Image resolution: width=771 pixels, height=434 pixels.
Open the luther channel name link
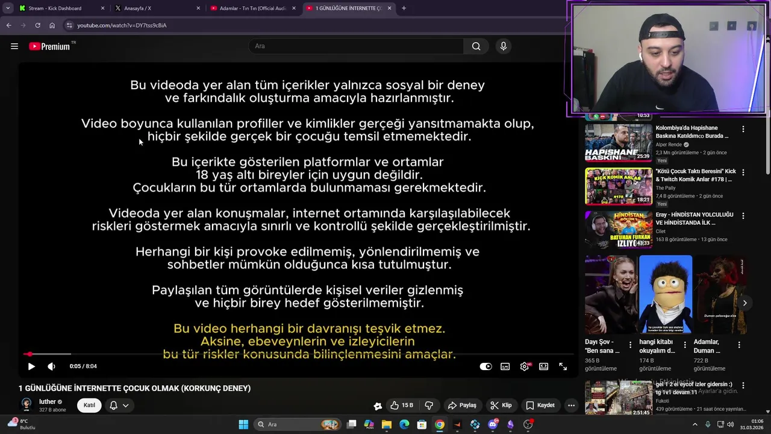48,401
